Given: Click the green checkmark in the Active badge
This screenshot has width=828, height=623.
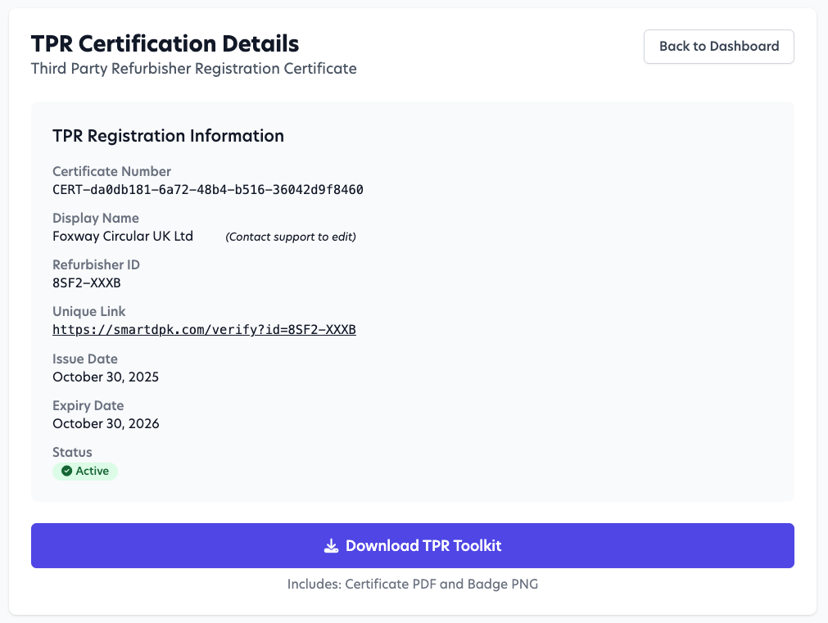Looking at the screenshot, I should click(x=66, y=471).
